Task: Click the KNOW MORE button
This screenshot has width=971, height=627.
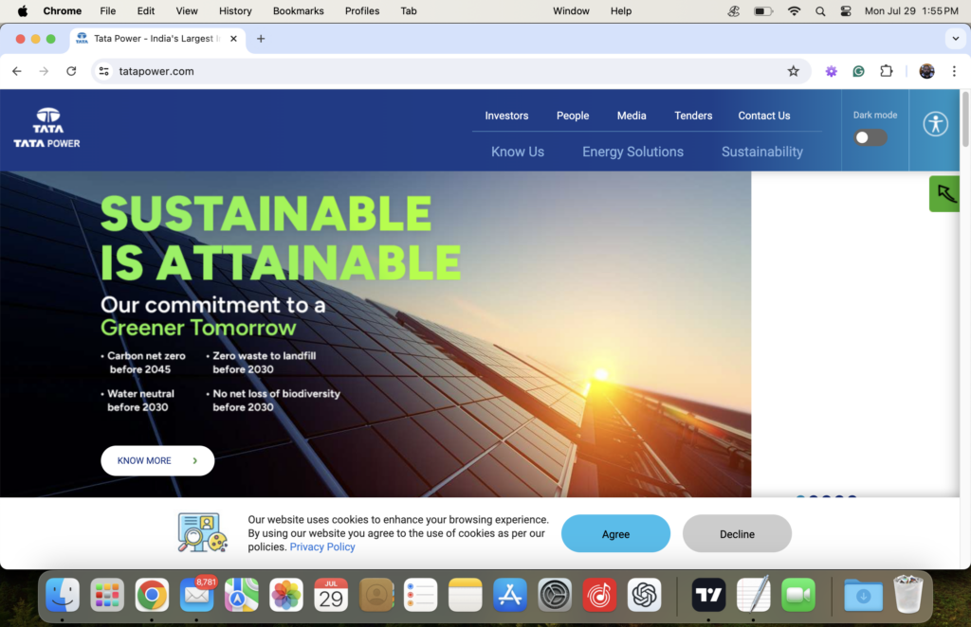Action: point(157,460)
